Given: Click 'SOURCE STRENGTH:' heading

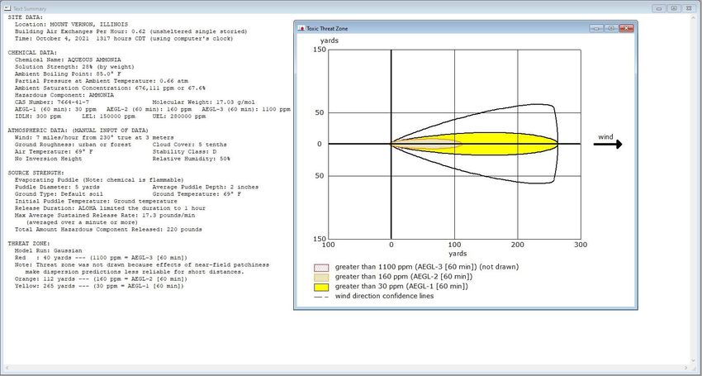Looking at the screenshot, I should [x=36, y=173].
